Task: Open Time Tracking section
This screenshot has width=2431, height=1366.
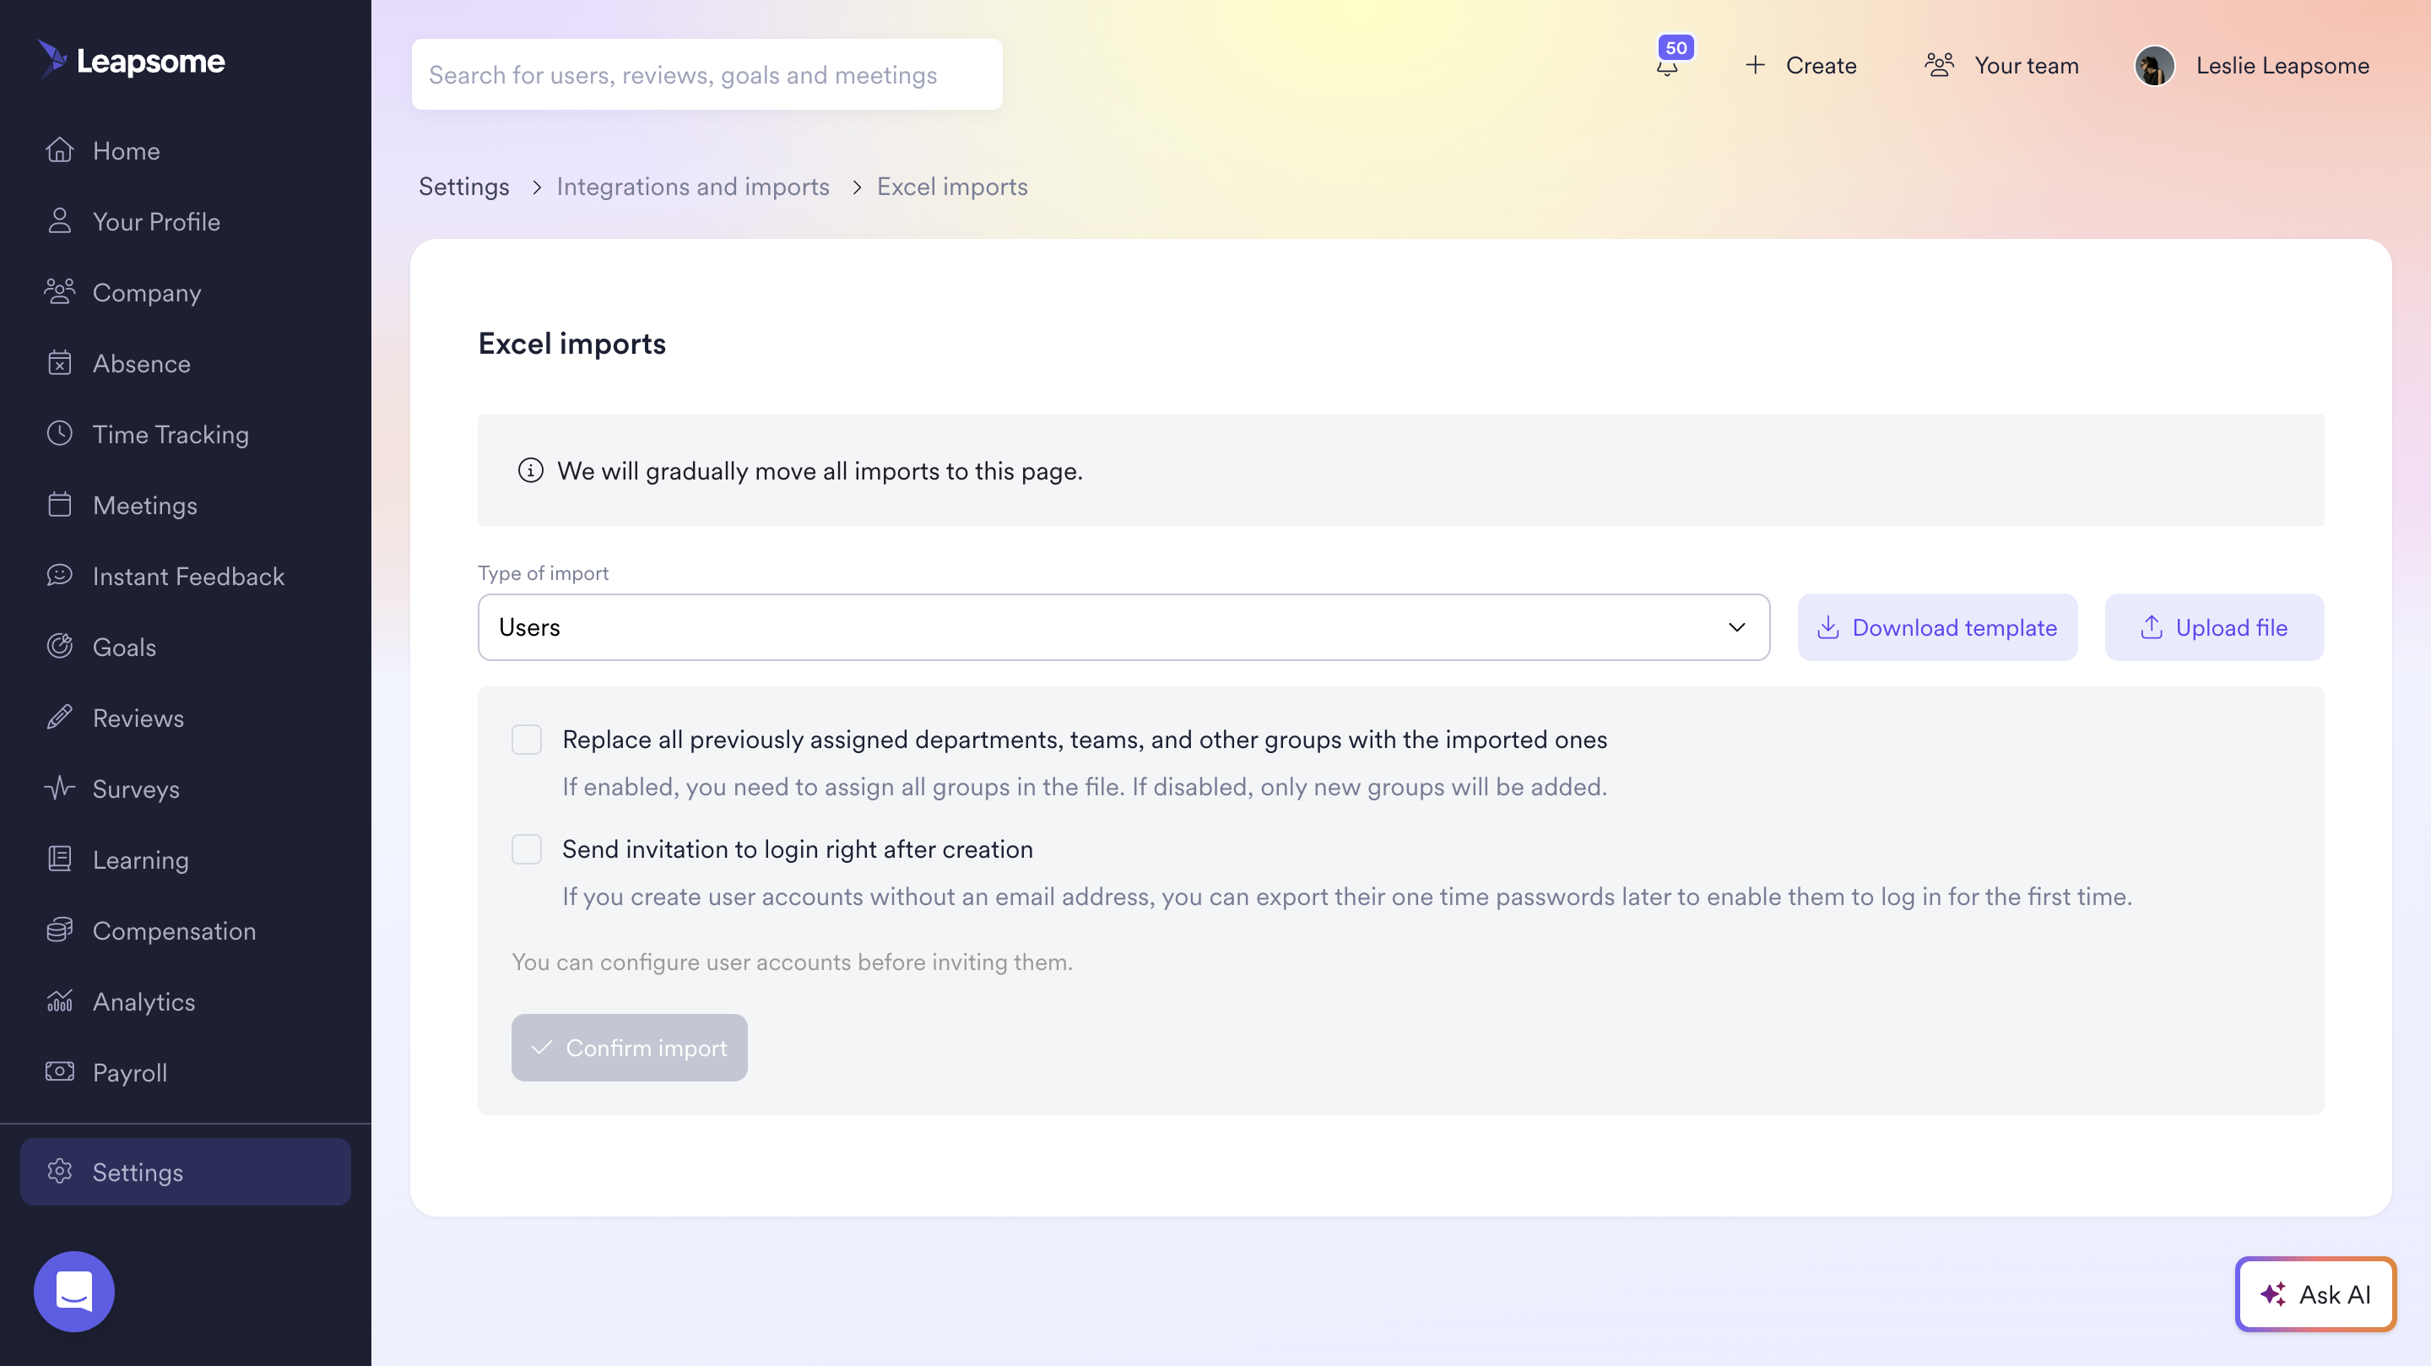Action: 185,433
